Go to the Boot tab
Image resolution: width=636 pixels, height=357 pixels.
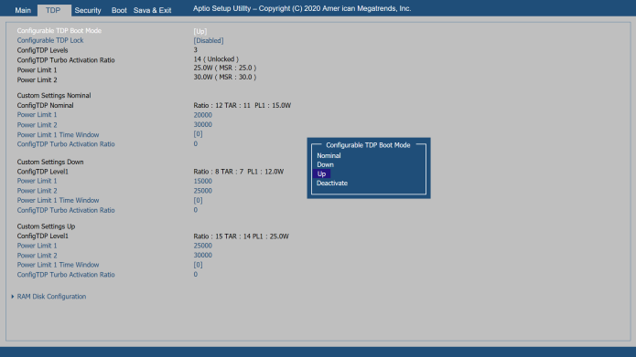click(x=119, y=10)
